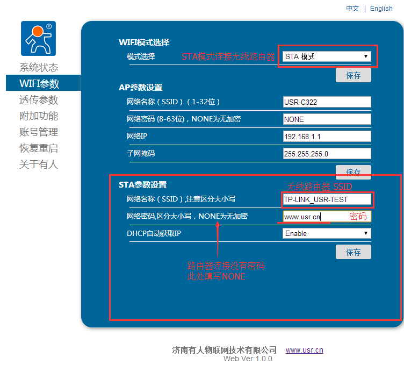
Task: Expand the DHCP自动获取IP Enable dropdown
Action: click(327, 233)
